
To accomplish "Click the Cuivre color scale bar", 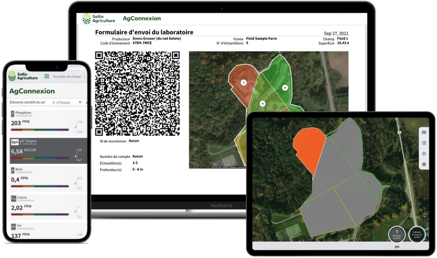I will click(40, 214).
